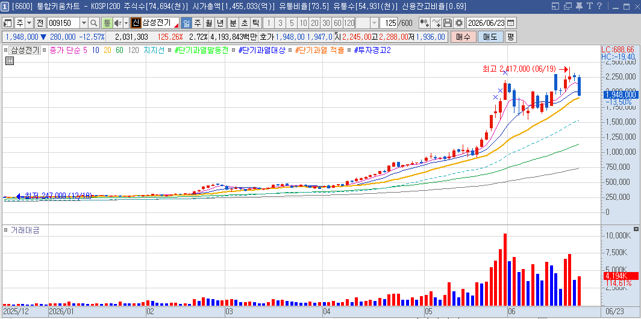Click the current price tag 1,948,000 on axis
Image resolution: width=641 pixels, height=319 pixels.
tap(621, 94)
